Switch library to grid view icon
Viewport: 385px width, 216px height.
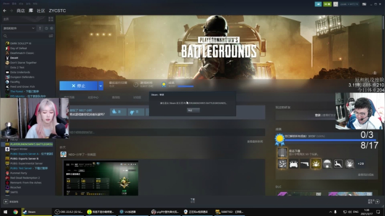pos(51,19)
